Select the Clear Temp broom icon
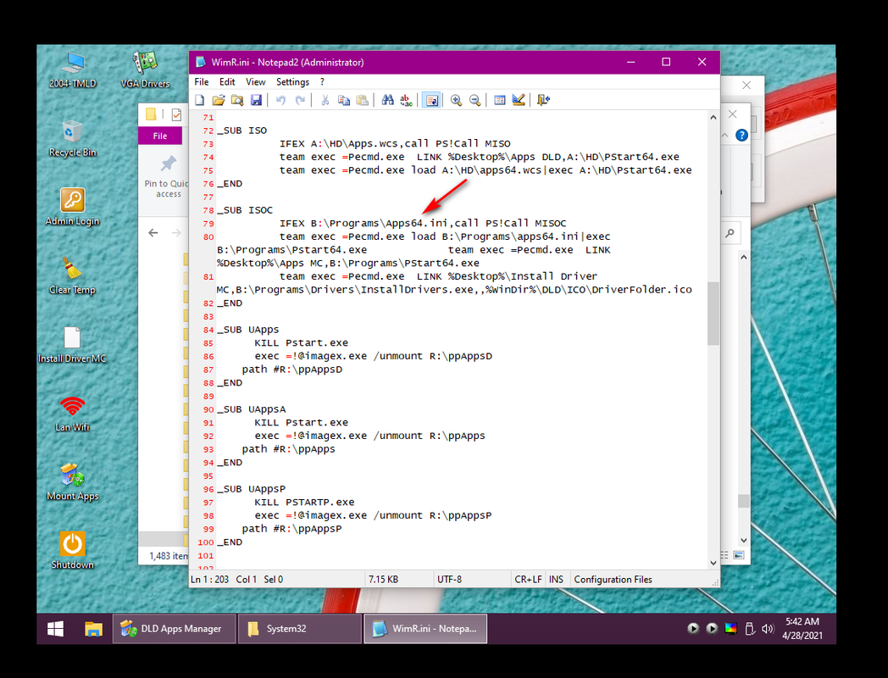Image resolution: width=888 pixels, height=678 pixels. tap(73, 275)
